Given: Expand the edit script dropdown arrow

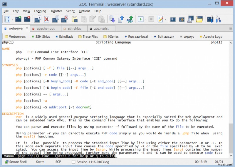Looking at the screenshot, I should click(166, 19).
